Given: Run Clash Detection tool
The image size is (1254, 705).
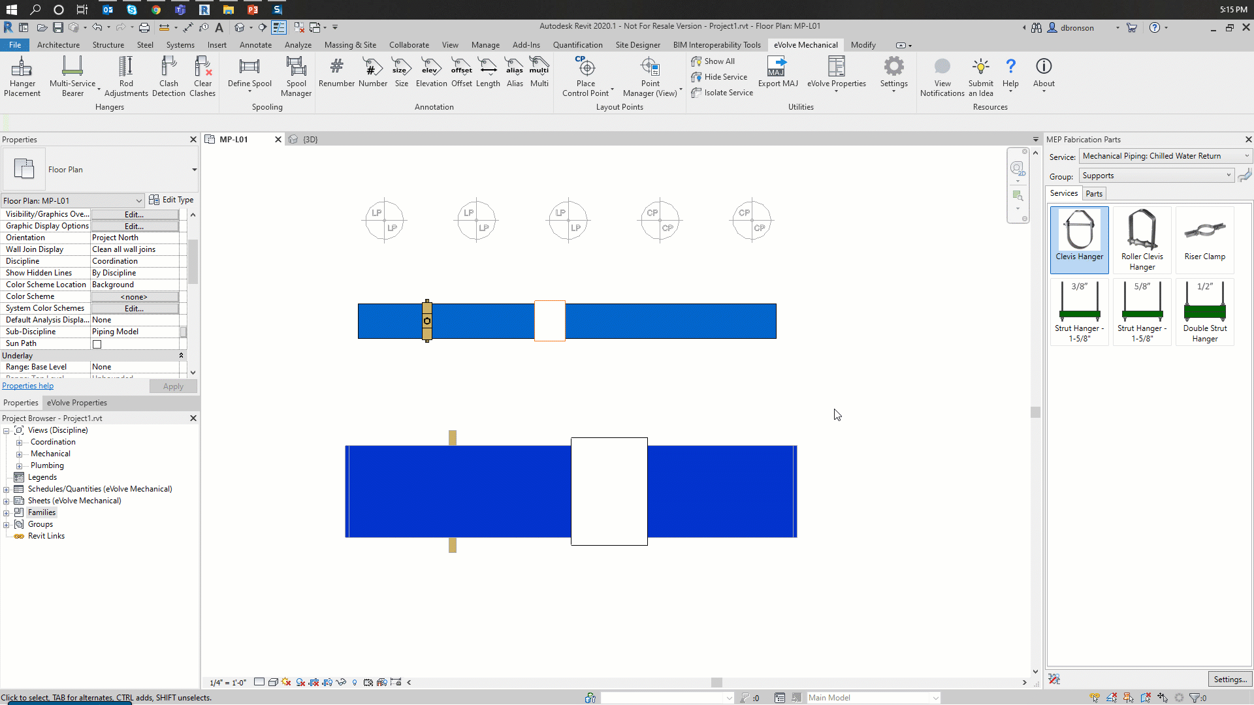Looking at the screenshot, I should pos(169,76).
